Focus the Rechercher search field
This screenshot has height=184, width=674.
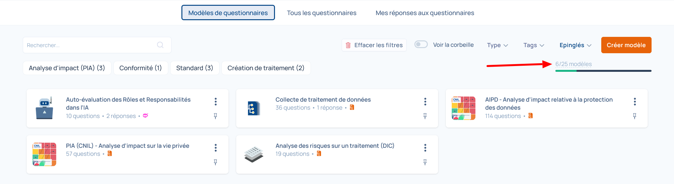pos(90,45)
